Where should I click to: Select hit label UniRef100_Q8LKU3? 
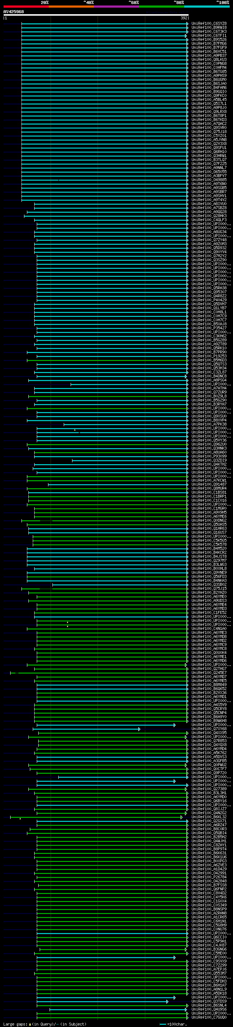click(209, 59)
